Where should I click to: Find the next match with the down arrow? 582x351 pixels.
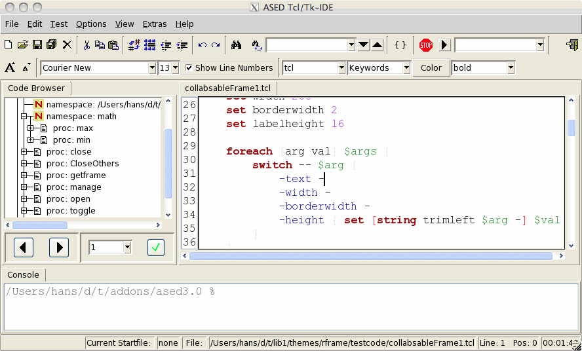pos(363,45)
